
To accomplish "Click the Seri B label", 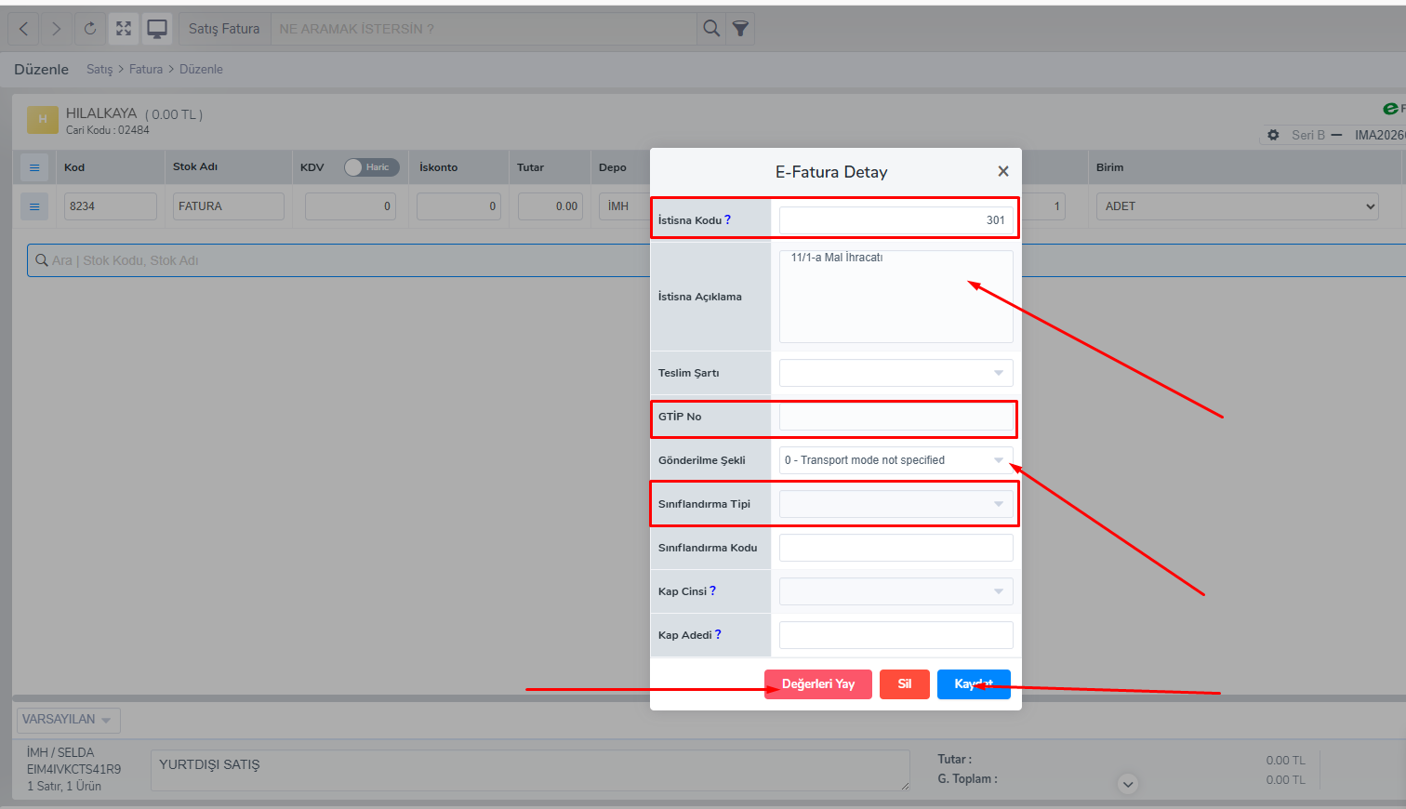I will pyautogui.click(x=1307, y=135).
